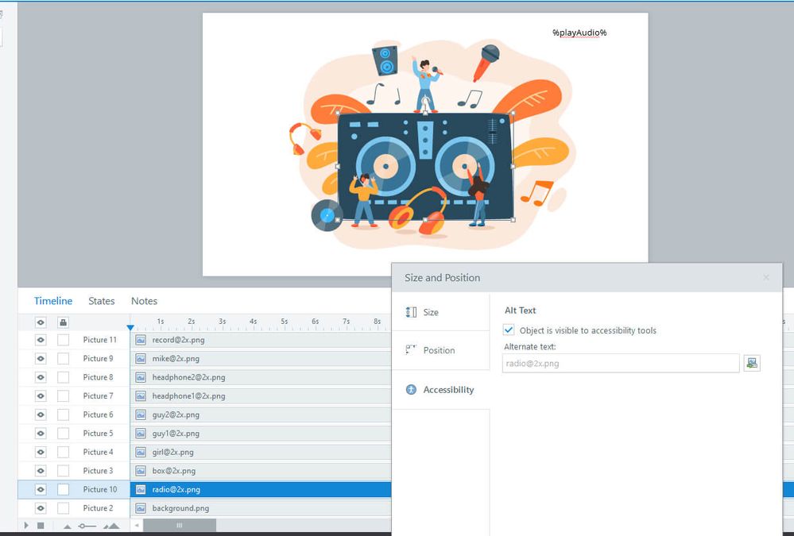Screen dimensions: 794x536
Task: Click the timeline scroll-left arrow
Action: pos(136,526)
